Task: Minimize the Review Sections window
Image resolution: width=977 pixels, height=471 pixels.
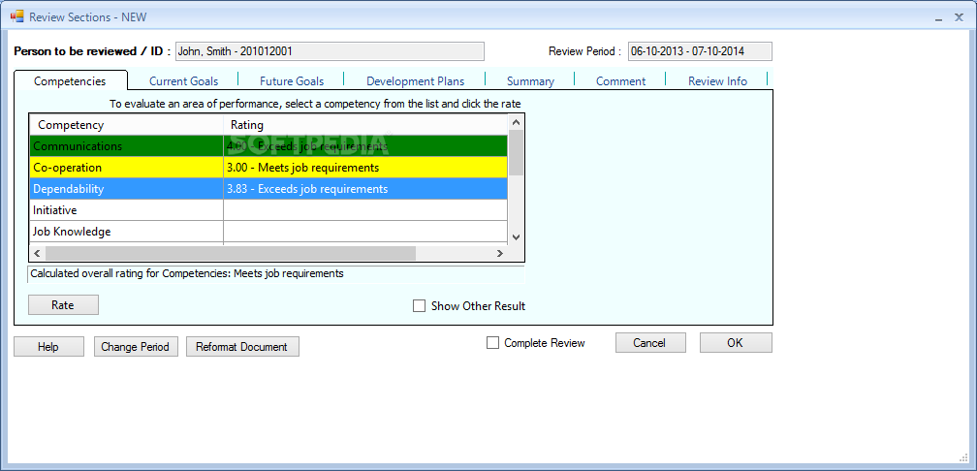Action: tap(938, 18)
